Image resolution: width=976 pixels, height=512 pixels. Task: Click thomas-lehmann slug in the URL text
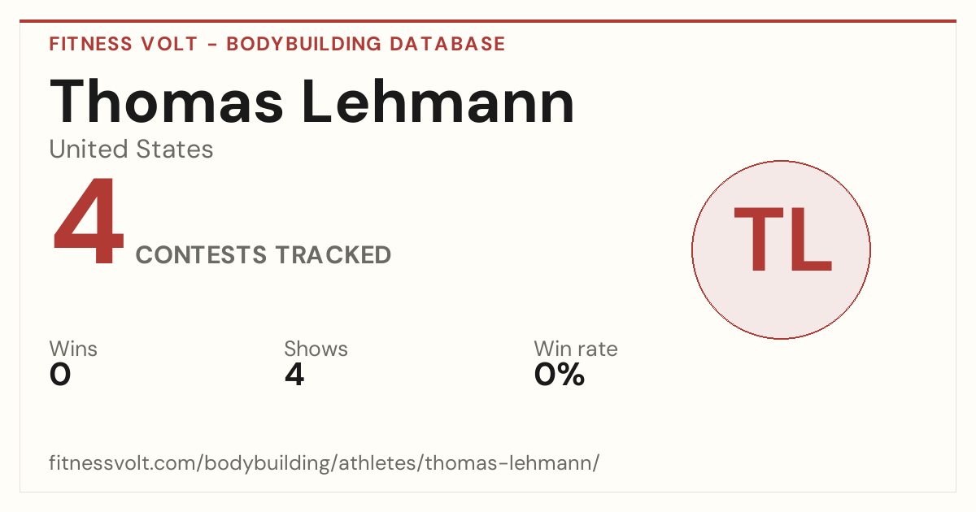tap(509, 464)
